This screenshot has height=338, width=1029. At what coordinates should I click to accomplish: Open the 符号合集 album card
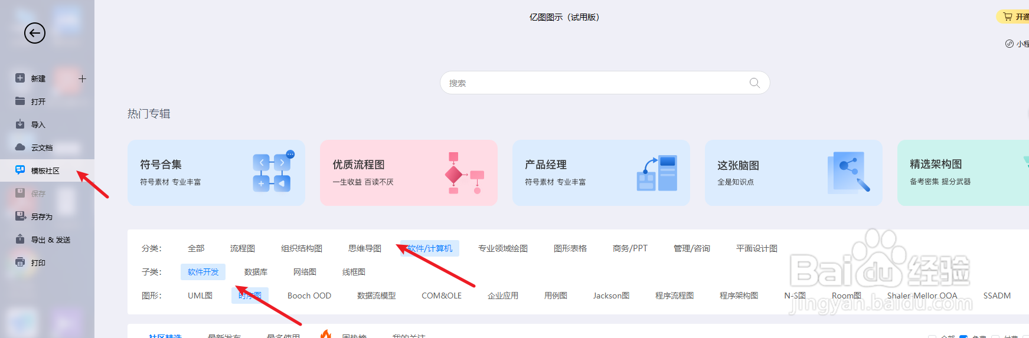click(x=216, y=173)
